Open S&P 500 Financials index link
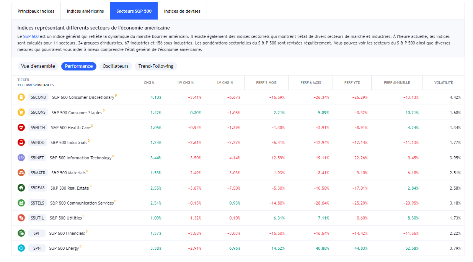Viewport: 473px width, 262px height. coord(67,233)
